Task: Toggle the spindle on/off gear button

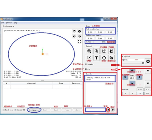Action: [148, 61]
